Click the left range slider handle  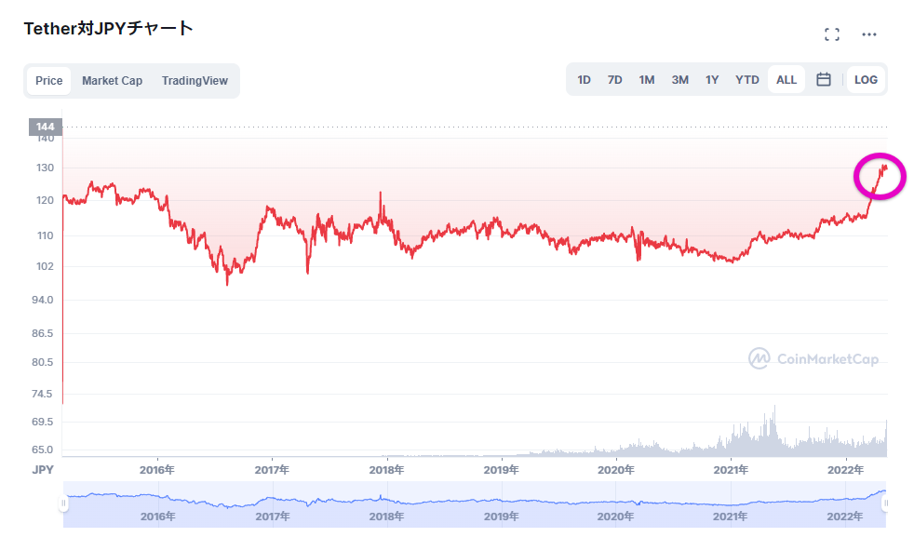coord(63,503)
